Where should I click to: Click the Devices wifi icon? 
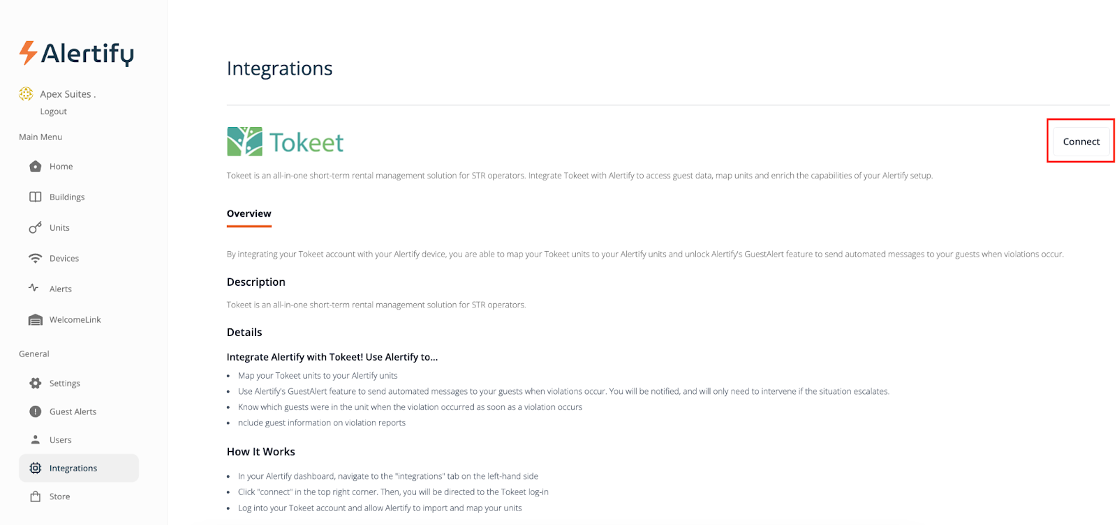click(x=36, y=258)
